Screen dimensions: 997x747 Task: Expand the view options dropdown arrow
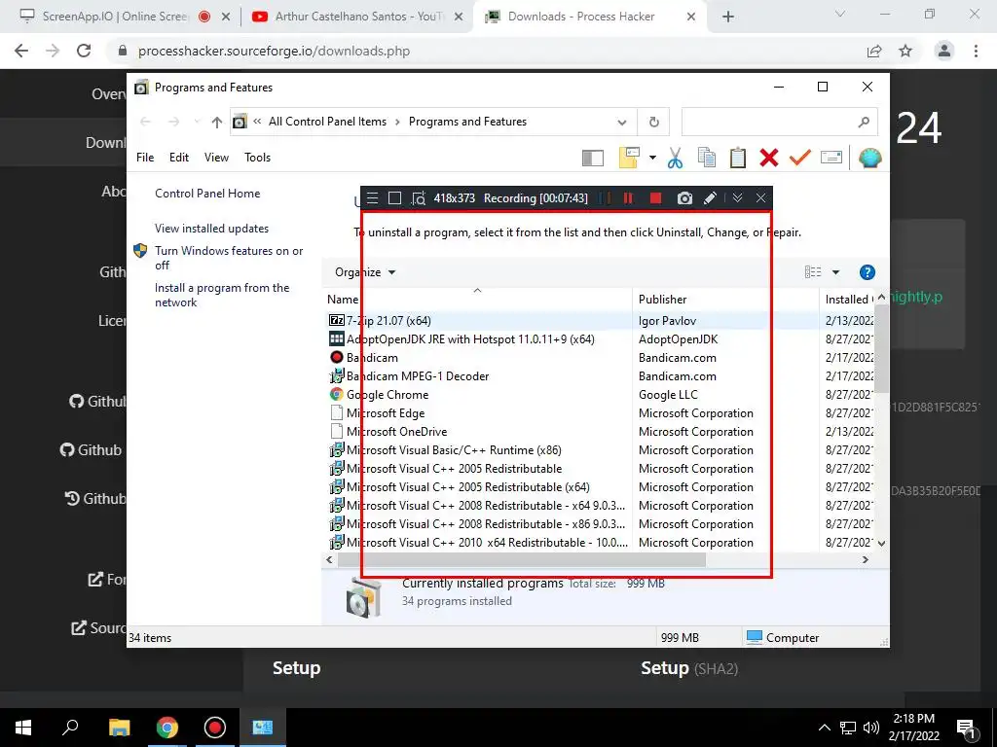(x=836, y=272)
